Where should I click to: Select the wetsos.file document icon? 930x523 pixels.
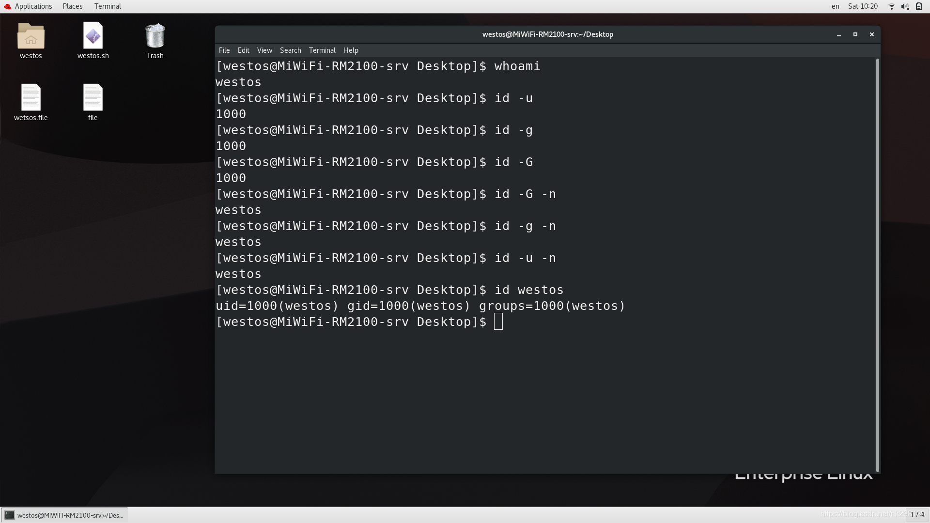coord(31,97)
